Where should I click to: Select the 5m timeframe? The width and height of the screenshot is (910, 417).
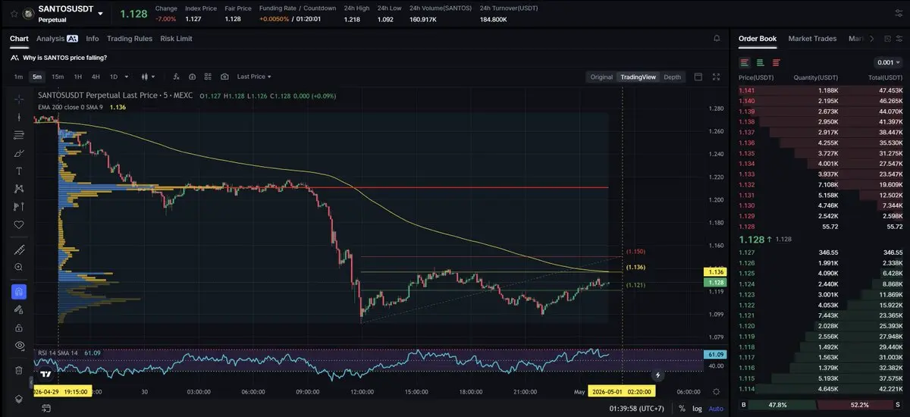36,77
